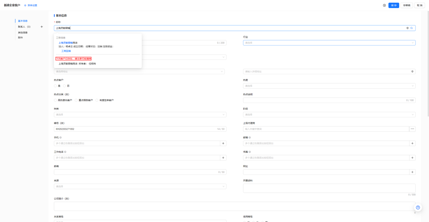Choose 高热意向客户 under 热点分类
The height and width of the screenshot is (222, 429).
pyautogui.click(x=63, y=100)
